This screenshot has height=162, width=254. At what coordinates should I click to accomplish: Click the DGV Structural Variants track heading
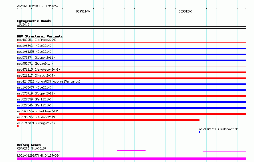[x=40, y=36]
